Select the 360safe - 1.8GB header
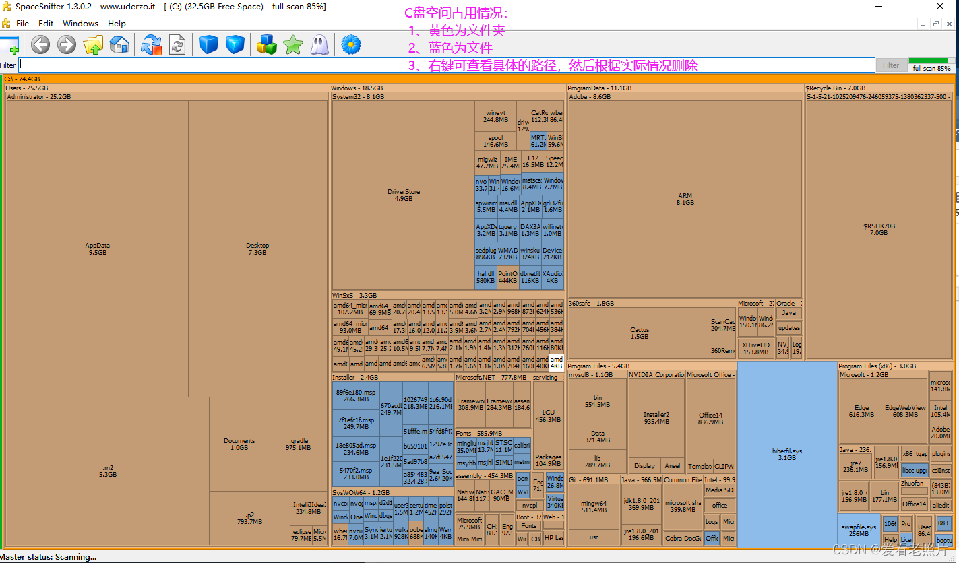959x563 pixels. point(652,304)
